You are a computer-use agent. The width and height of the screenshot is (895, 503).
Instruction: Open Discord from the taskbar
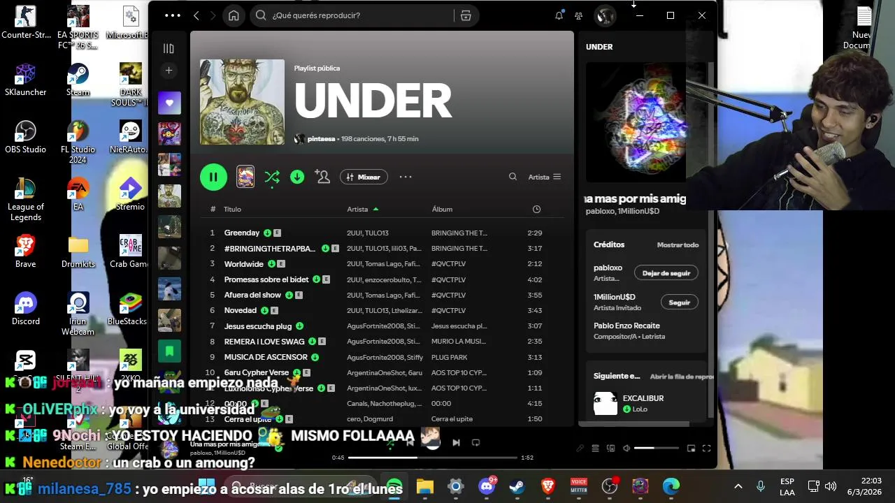click(x=487, y=486)
